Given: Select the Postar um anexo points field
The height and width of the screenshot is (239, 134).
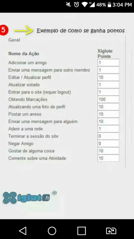Looking at the screenshot, I should point(108,114).
